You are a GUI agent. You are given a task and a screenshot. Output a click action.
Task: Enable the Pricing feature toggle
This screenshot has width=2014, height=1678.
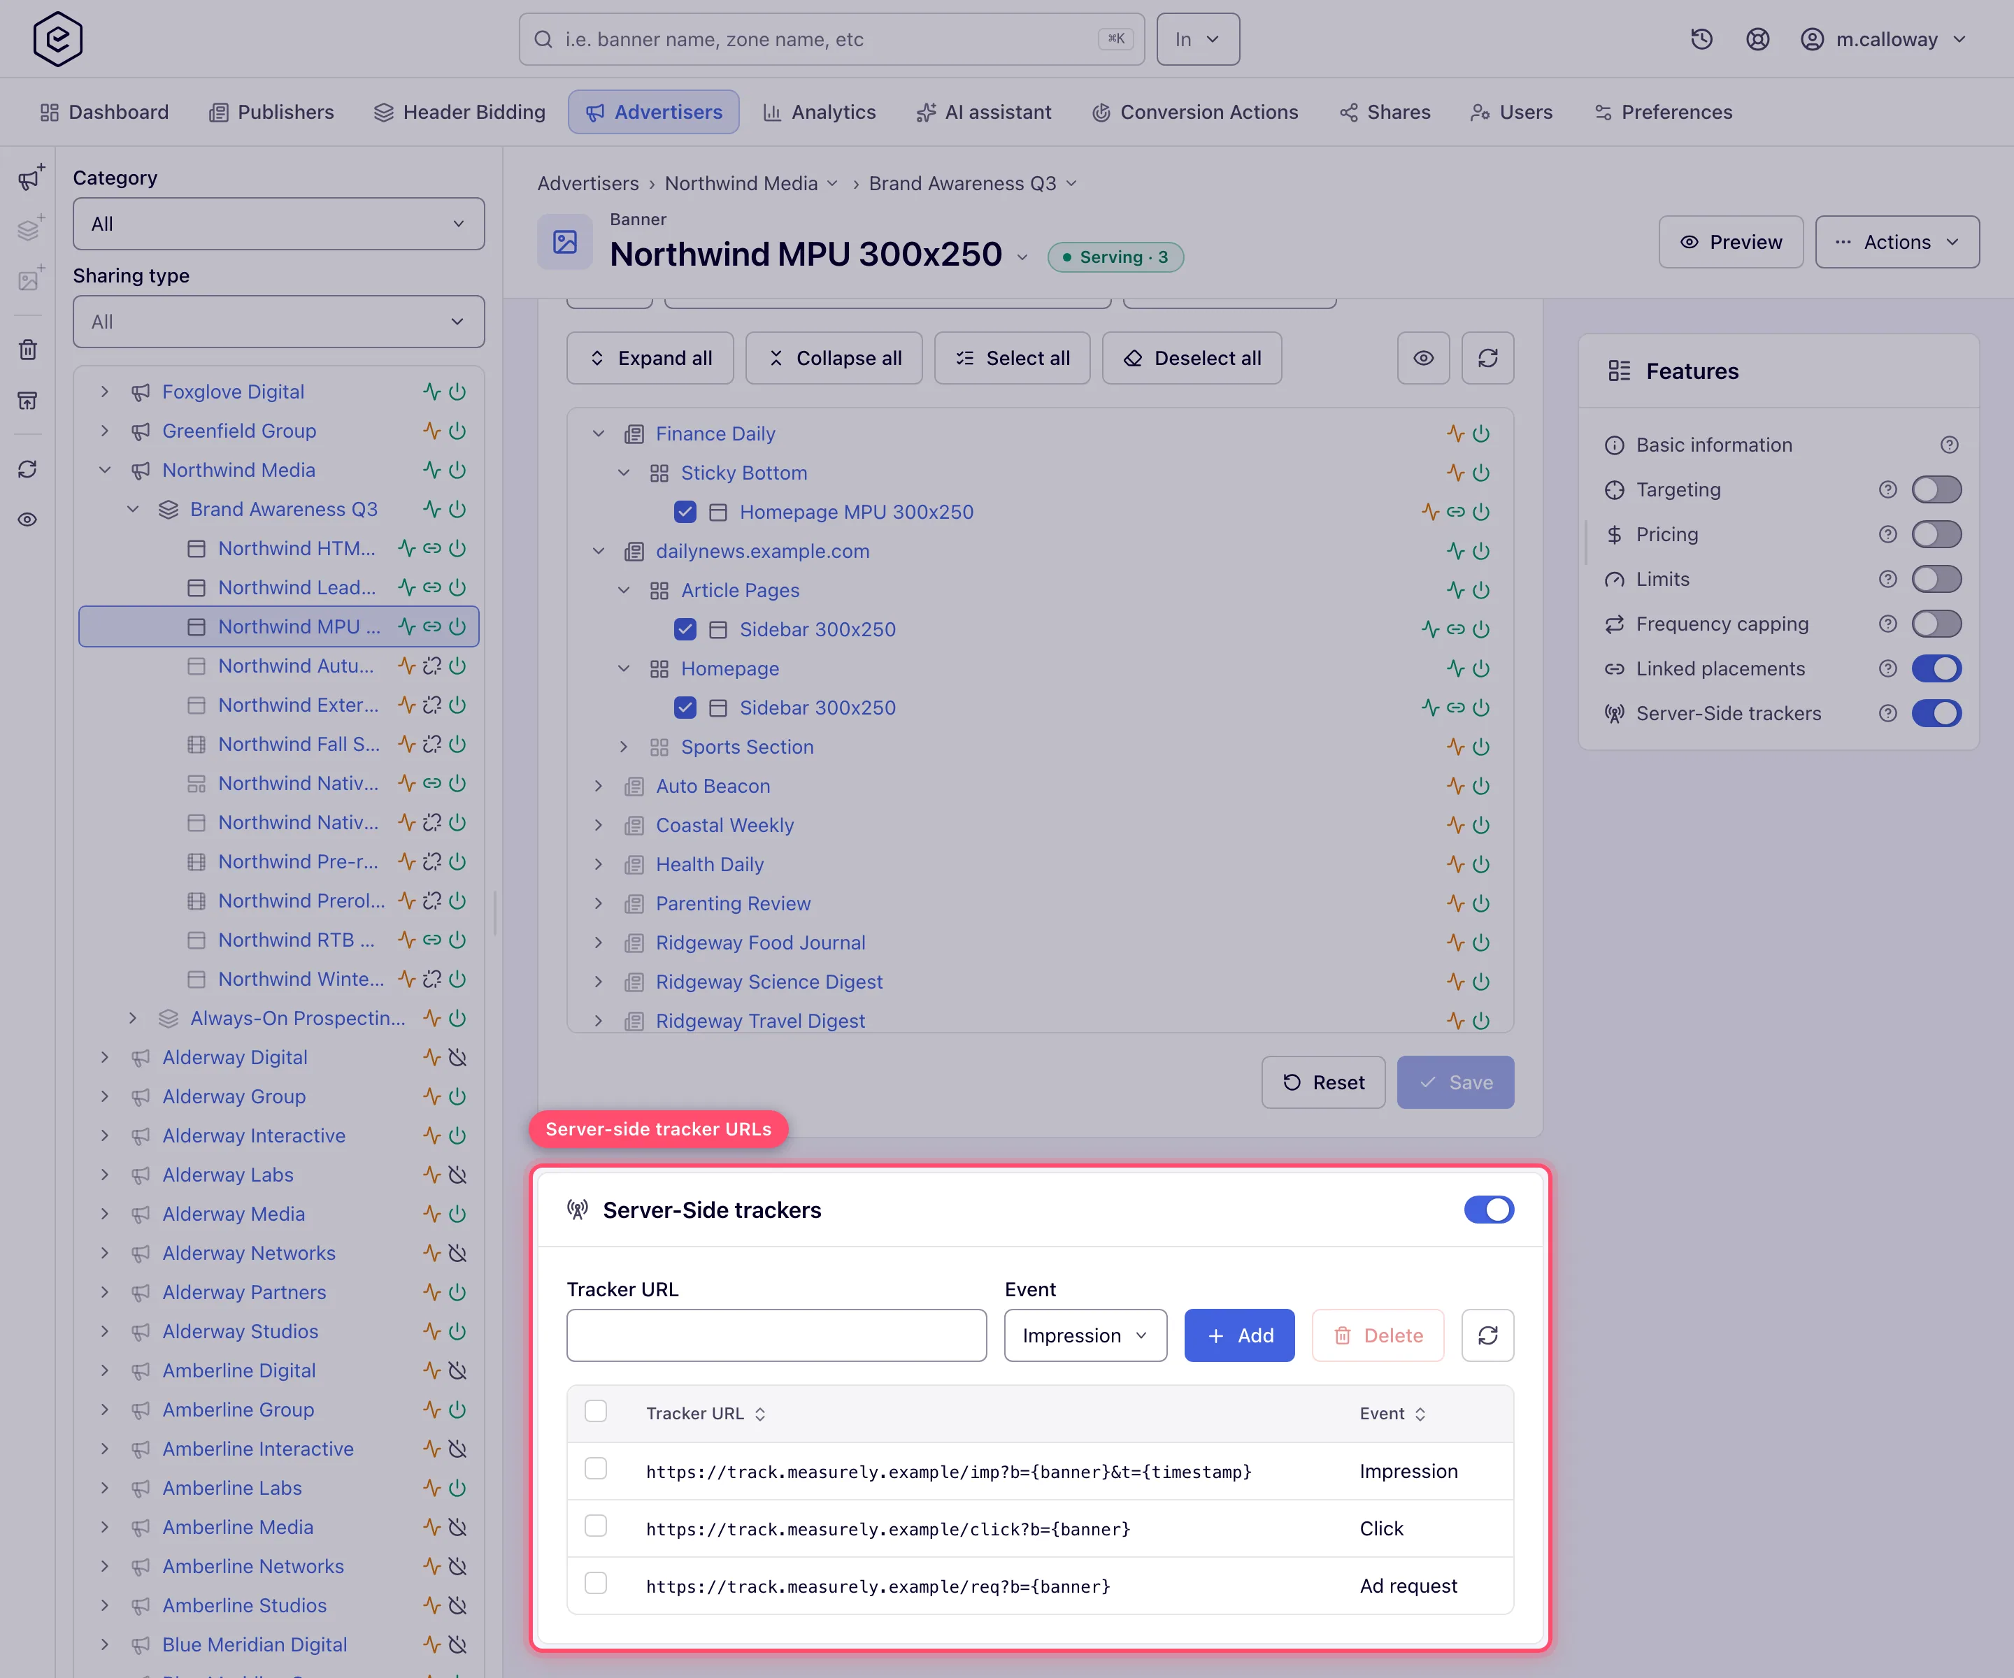(x=1936, y=534)
